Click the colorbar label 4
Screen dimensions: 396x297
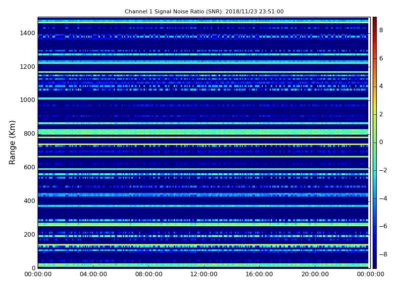tap(381, 86)
